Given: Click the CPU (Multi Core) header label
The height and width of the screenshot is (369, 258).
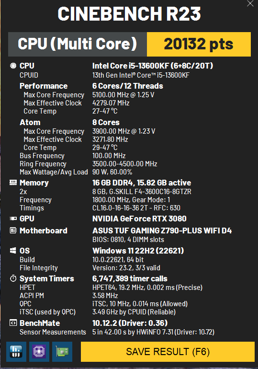Looking at the screenshot, I should click(78, 44).
